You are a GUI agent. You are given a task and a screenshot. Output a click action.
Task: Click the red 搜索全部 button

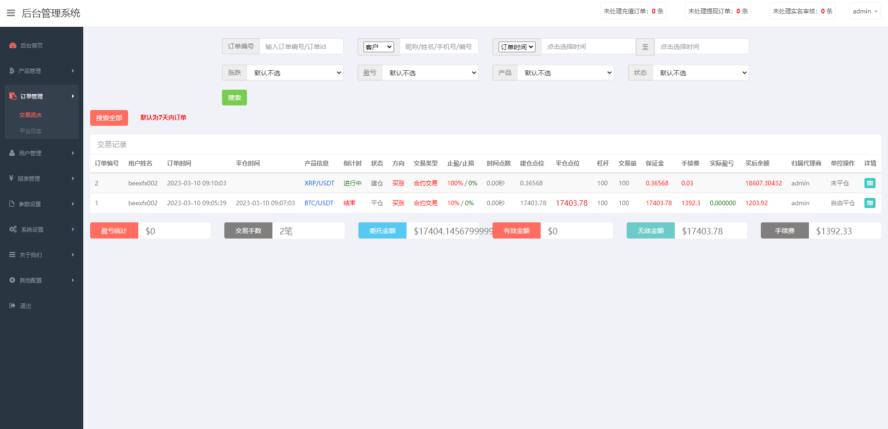[109, 118]
